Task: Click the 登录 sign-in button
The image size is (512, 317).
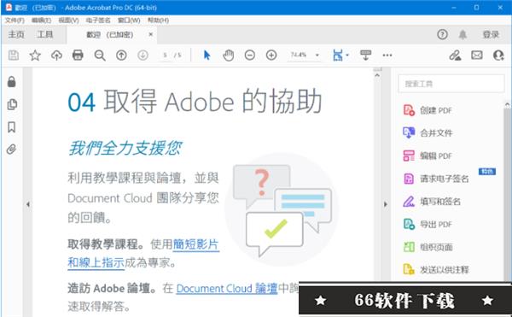Action: (x=492, y=34)
